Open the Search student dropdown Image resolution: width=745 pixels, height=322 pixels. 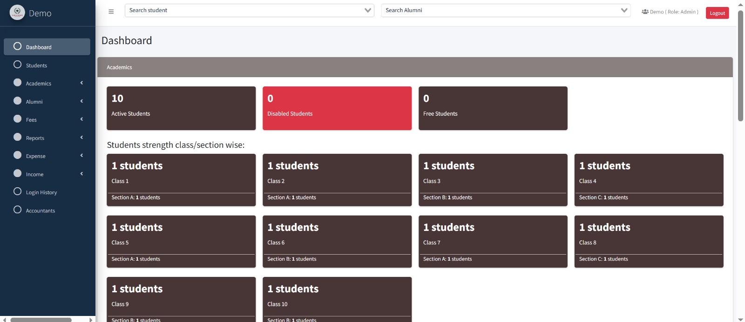249,10
